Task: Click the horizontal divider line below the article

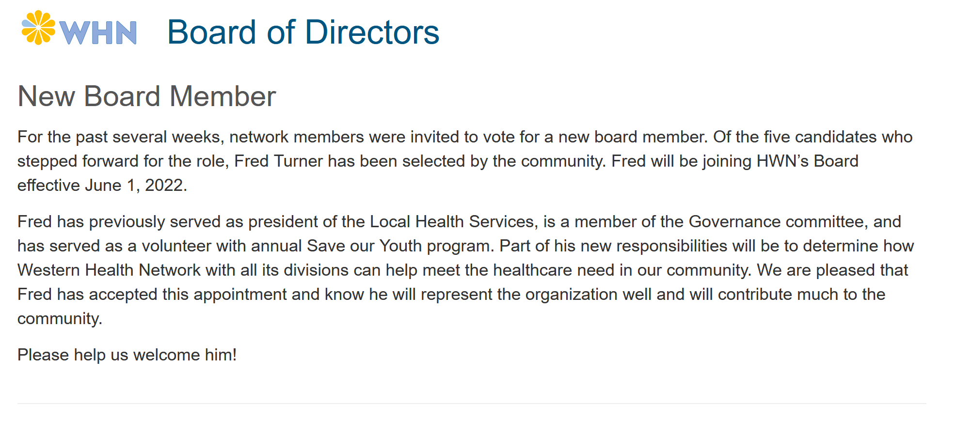Action: pyautogui.click(x=471, y=403)
